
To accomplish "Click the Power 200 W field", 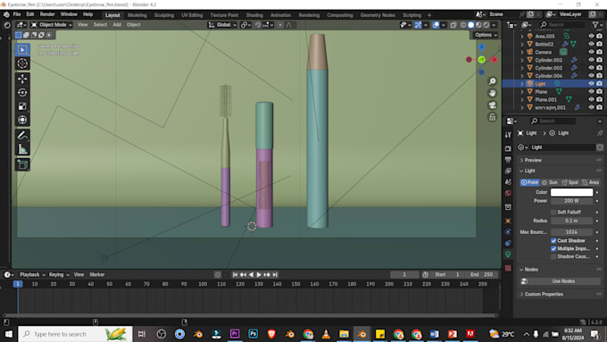I will (x=572, y=201).
